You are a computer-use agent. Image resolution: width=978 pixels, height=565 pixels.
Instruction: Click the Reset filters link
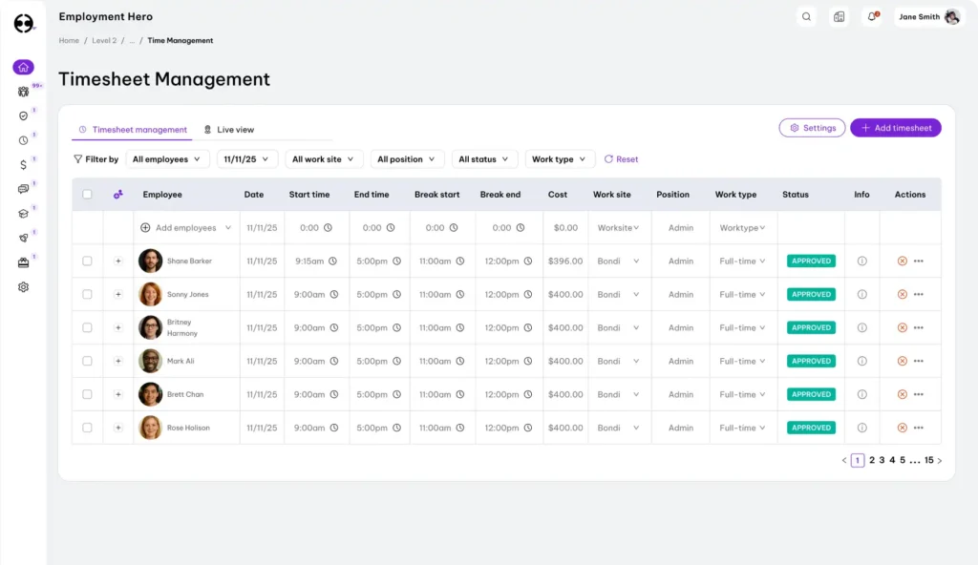[621, 158]
